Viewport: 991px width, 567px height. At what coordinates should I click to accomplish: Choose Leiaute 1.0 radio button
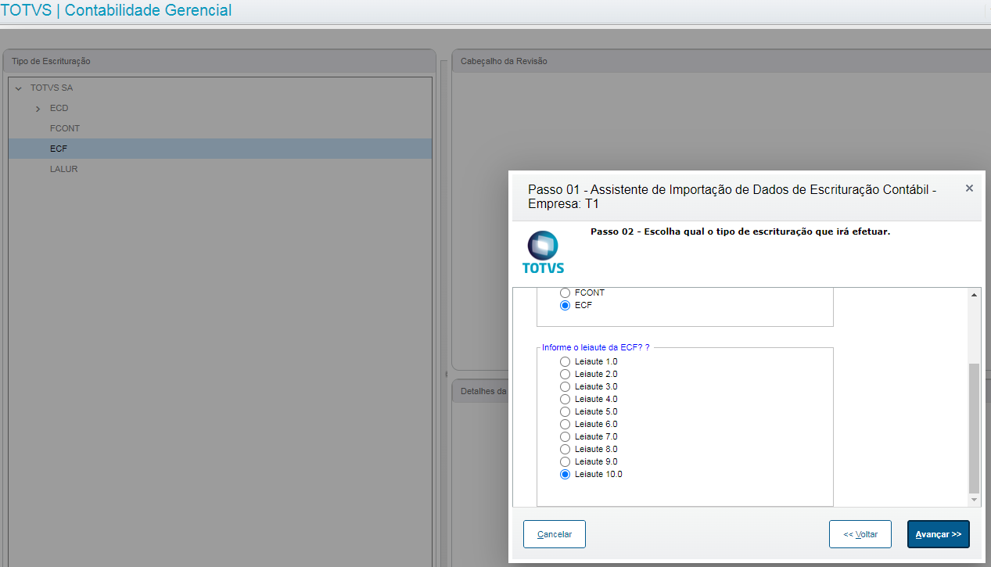tap(566, 361)
